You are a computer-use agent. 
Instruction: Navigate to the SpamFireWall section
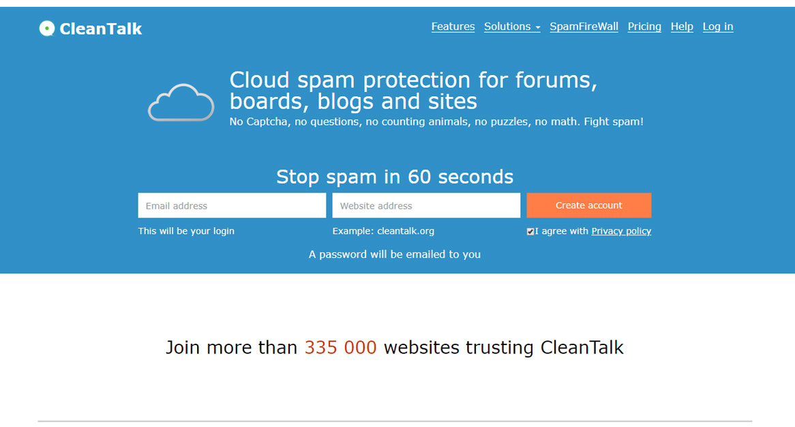(x=584, y=26)
